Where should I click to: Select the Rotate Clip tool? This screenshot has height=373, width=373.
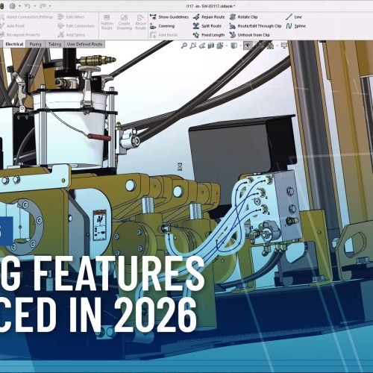click(x=243, y=17)
